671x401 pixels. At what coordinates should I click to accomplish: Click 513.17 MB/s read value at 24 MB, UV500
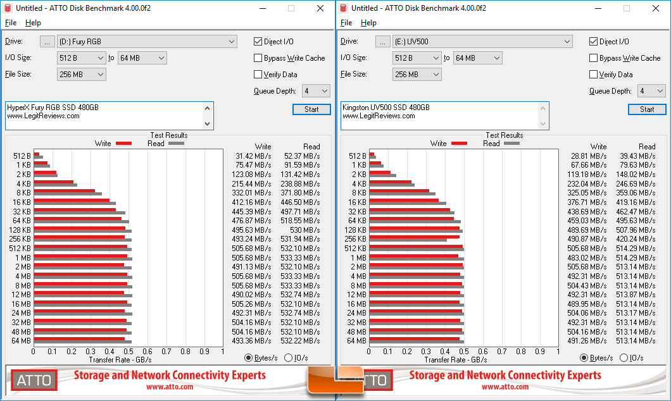click(x=636, y=313)
